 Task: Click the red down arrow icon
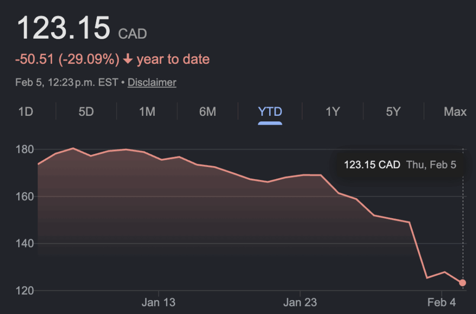[128, 60]
